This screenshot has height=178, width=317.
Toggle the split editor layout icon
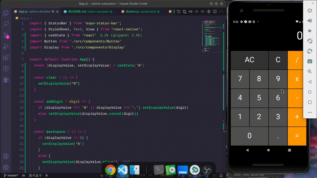pos(215,12)
